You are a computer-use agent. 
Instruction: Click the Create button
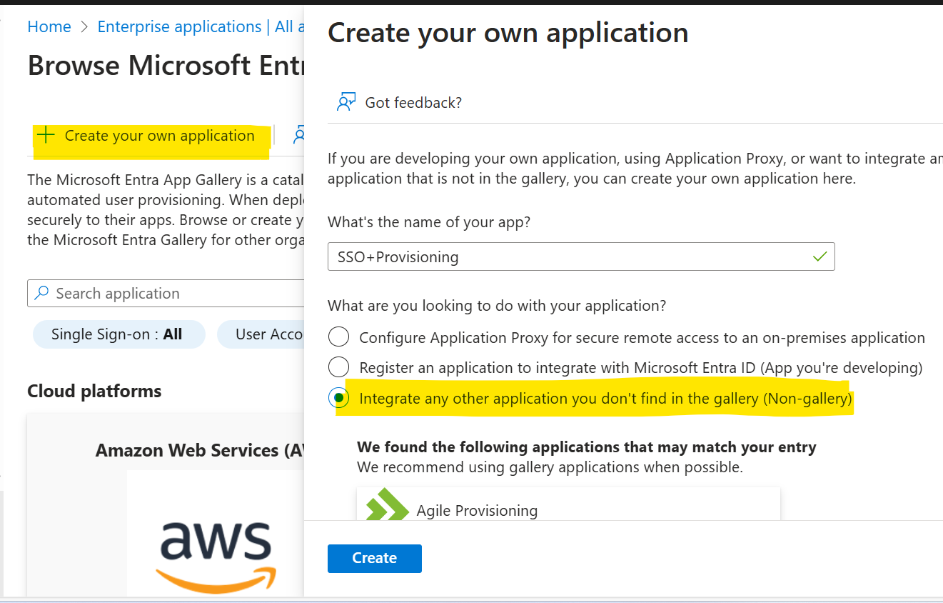[375, 558]
